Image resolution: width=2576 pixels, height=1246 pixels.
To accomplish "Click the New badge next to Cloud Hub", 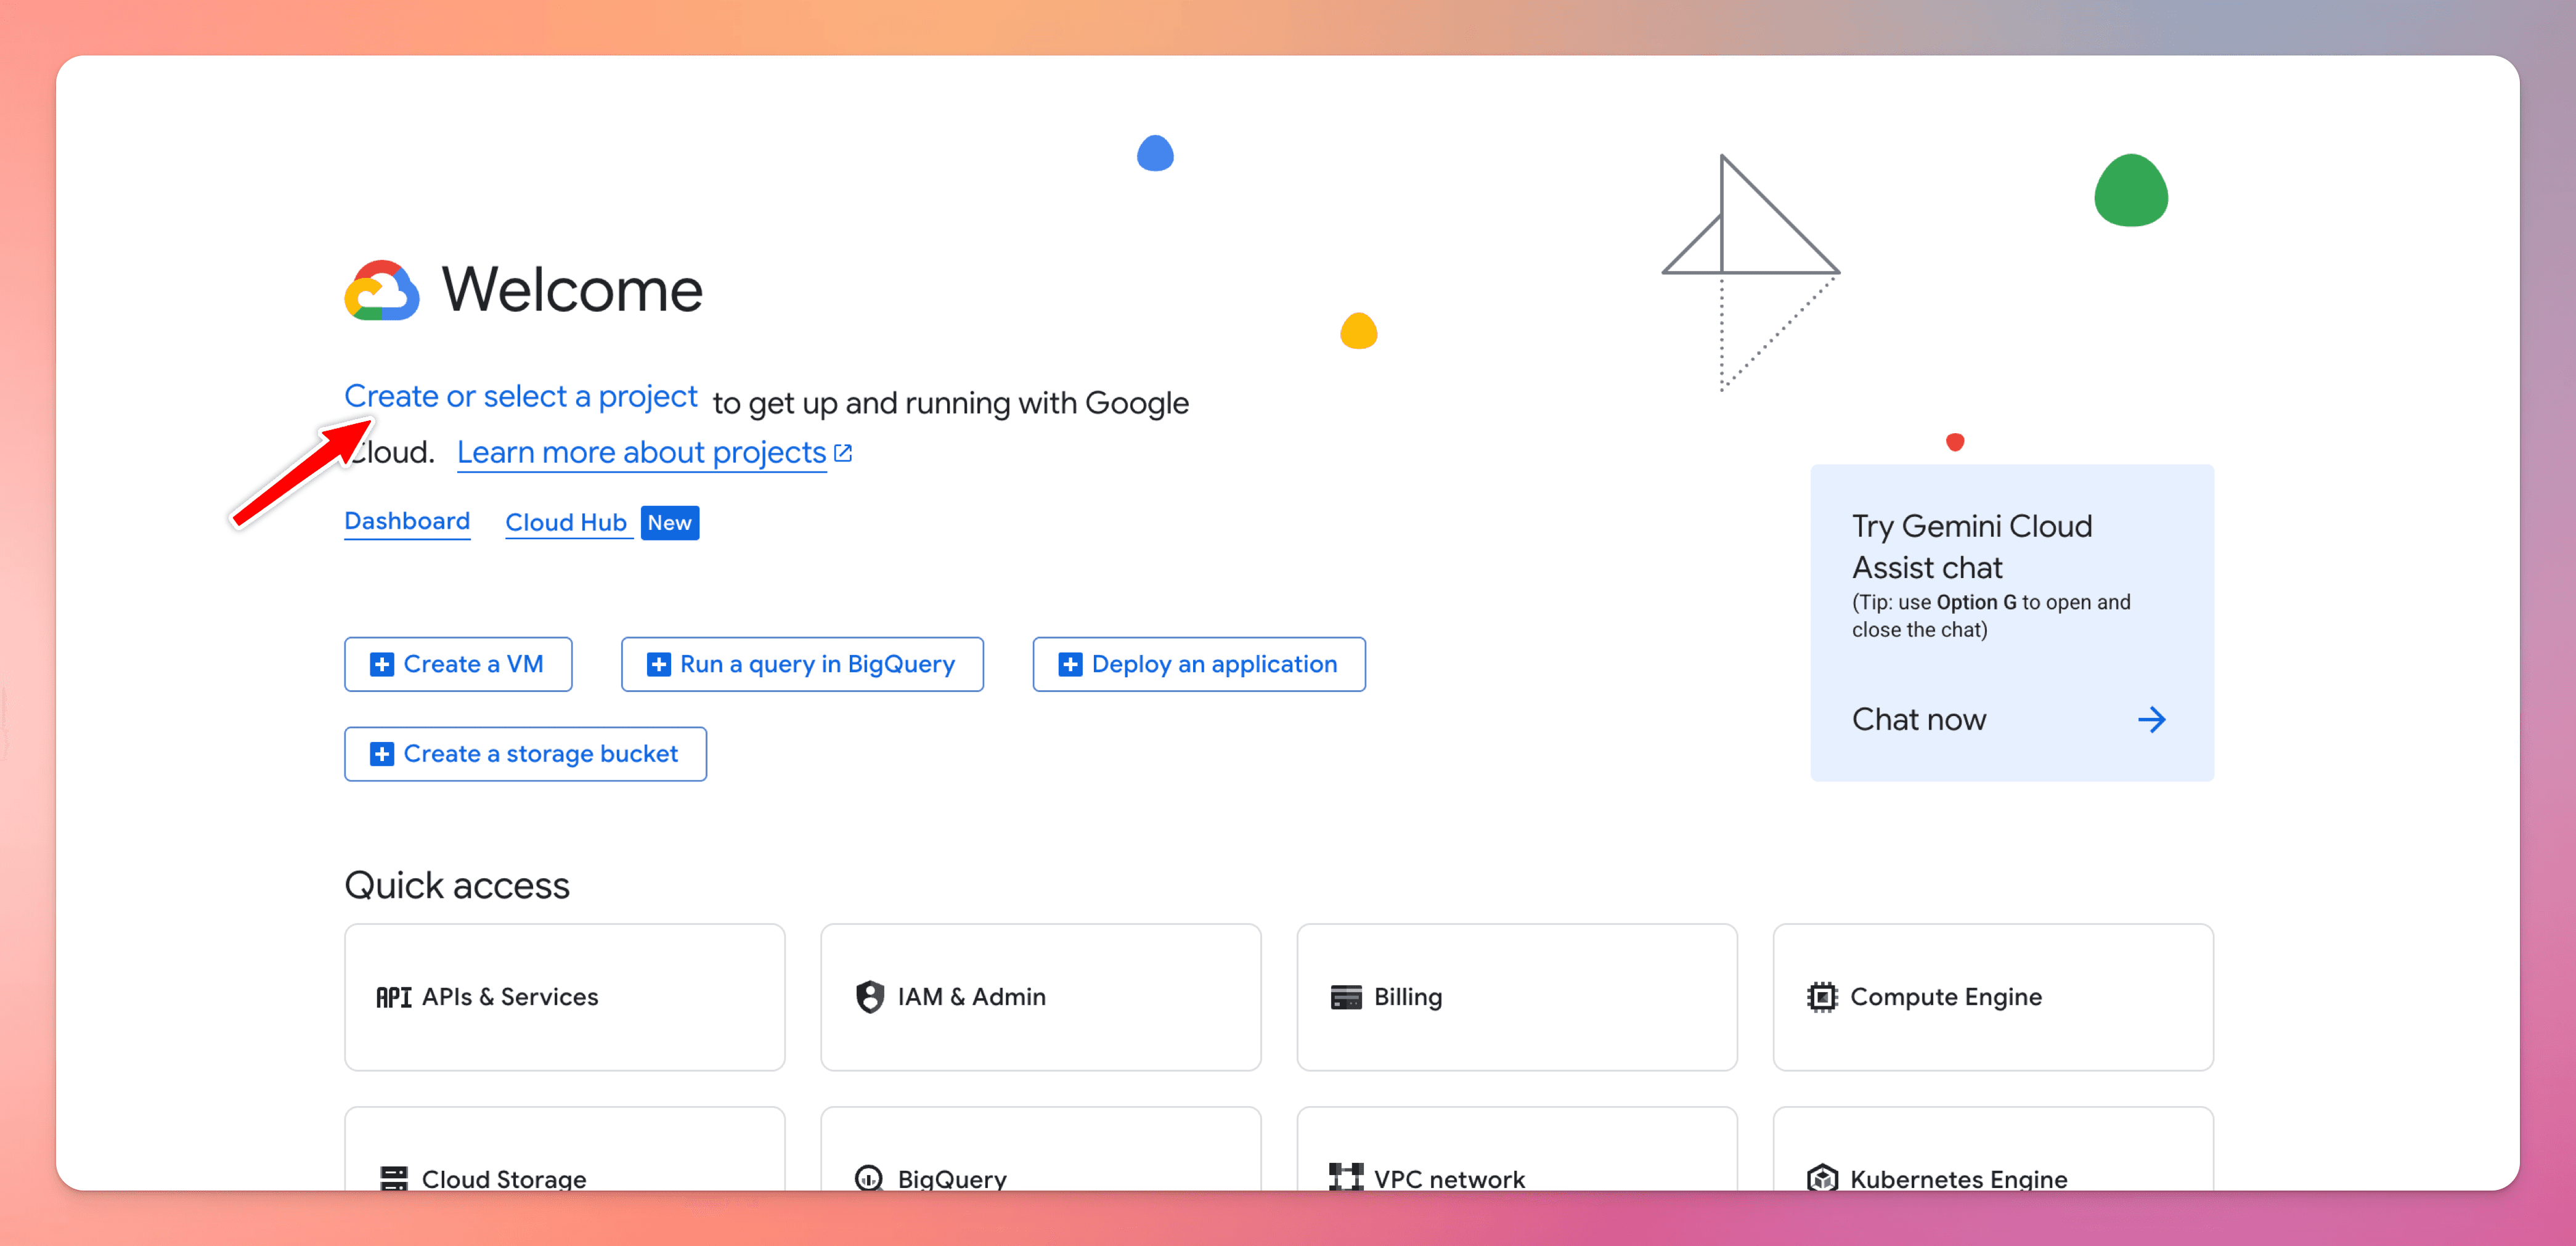I will tap(669, 523).
